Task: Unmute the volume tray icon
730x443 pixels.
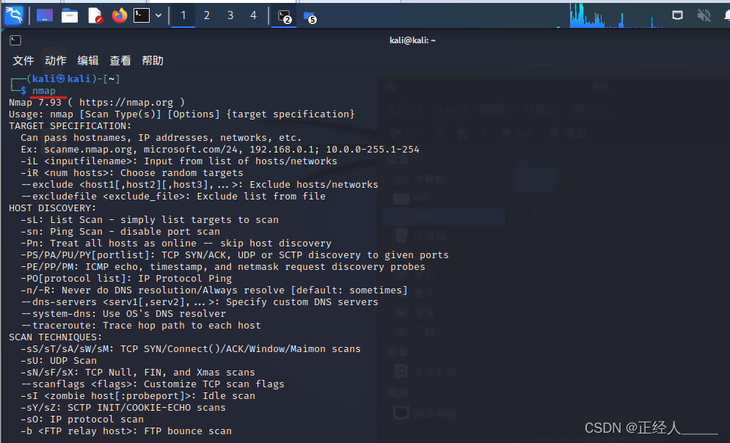Action: [704, 15]
